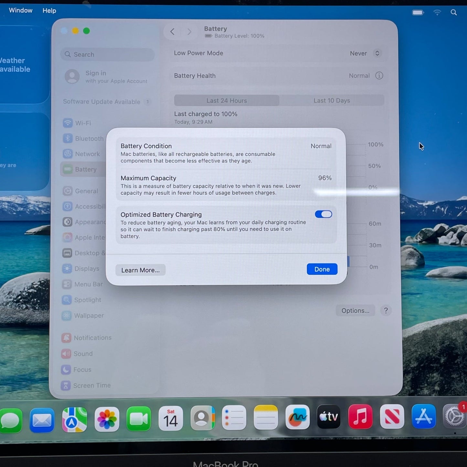Switch to Last 10 Days tab

[x=332, y=101]
